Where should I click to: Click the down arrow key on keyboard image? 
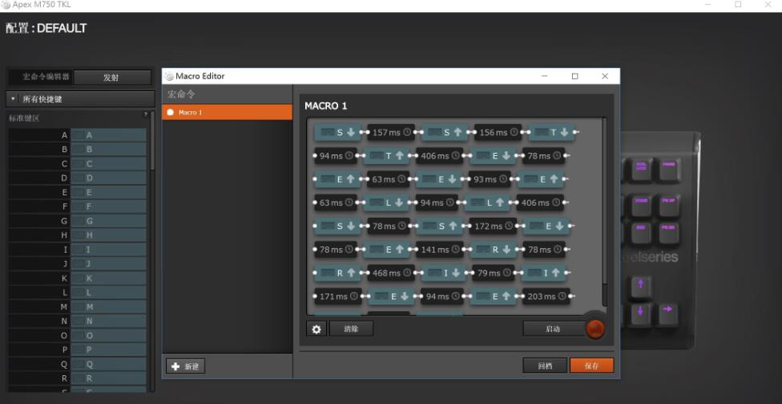[x=640, y=313]
